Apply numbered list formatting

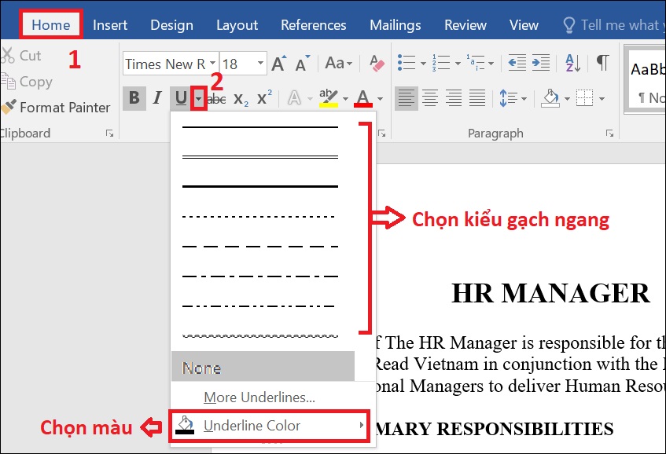tap(441, 63)
